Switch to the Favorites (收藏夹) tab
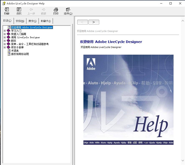The height and width of the screenshot is (165, 185). click(46, 21)
